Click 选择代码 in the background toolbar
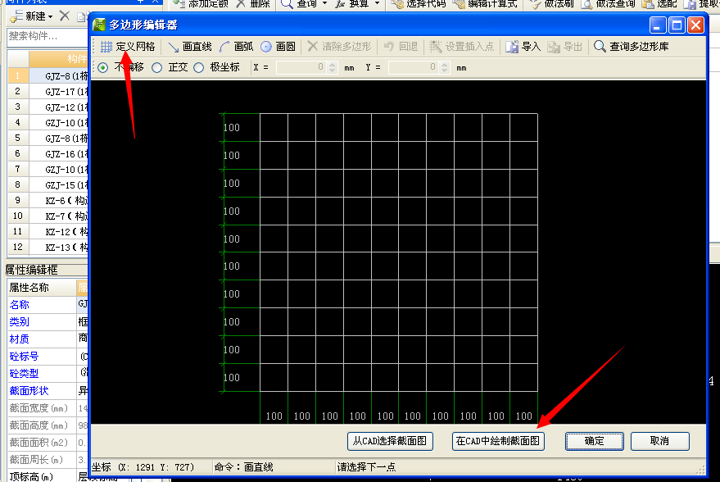The width and height of the screenshot is (720, 482). [x=419, y=3]
